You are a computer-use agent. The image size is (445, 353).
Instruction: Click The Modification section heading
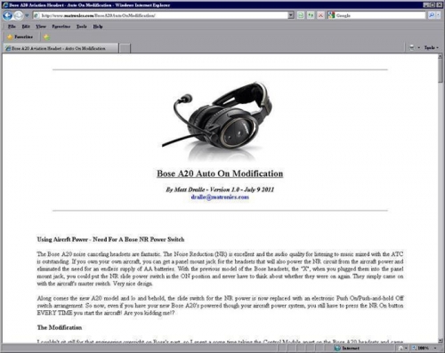coord(60,327)
